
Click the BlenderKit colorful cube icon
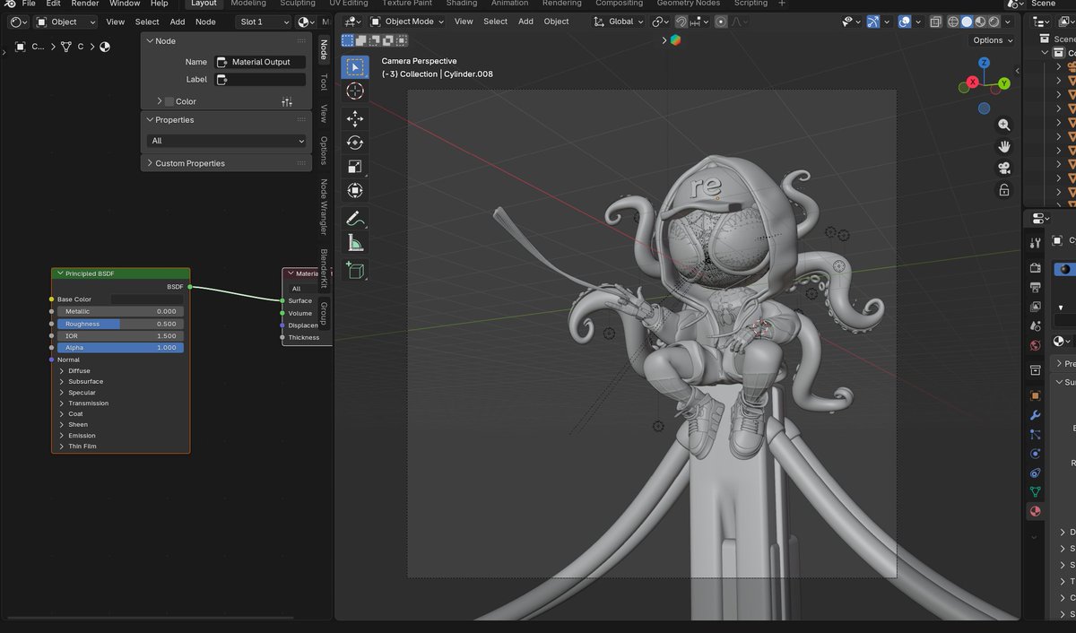[x=675, y=40]
